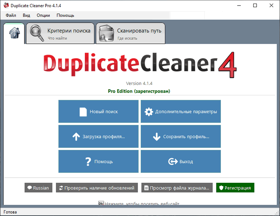Open the Файл menu
Viewport: 280px width, 216px height.
pyautogui.click(x=11, y=15)
